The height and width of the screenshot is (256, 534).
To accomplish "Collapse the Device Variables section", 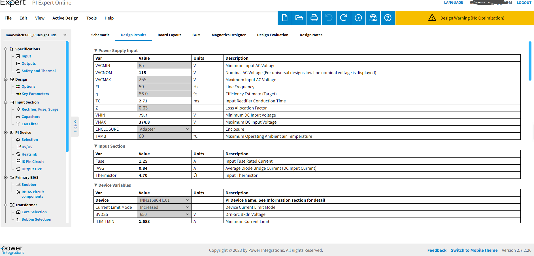I will coord(96,185).
